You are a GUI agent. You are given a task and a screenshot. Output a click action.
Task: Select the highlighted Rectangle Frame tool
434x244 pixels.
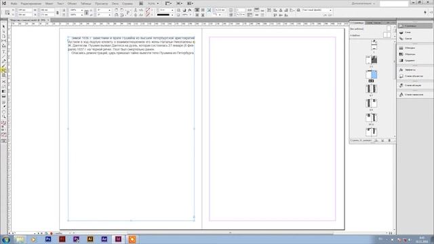[x=3, y=70]
